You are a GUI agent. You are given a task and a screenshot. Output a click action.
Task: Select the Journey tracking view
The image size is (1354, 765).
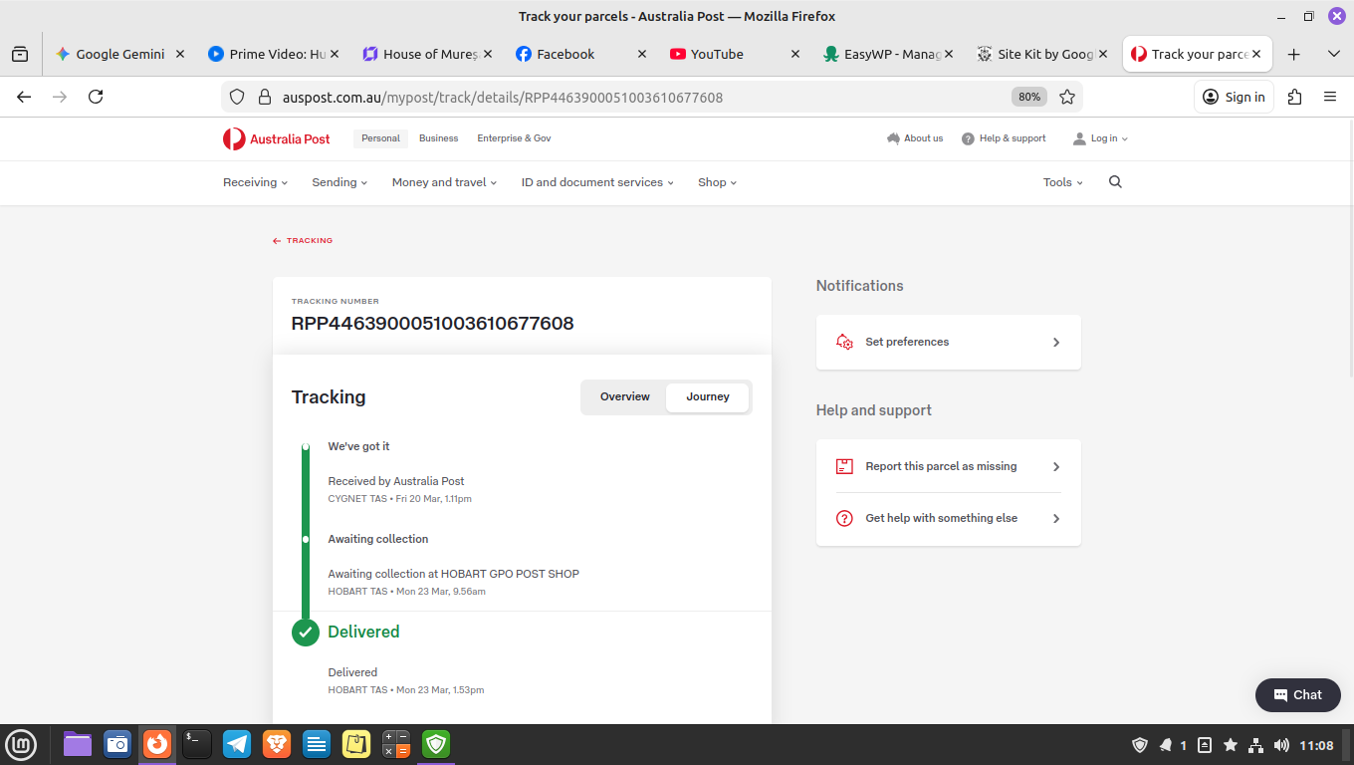click(x=708, y=396)
